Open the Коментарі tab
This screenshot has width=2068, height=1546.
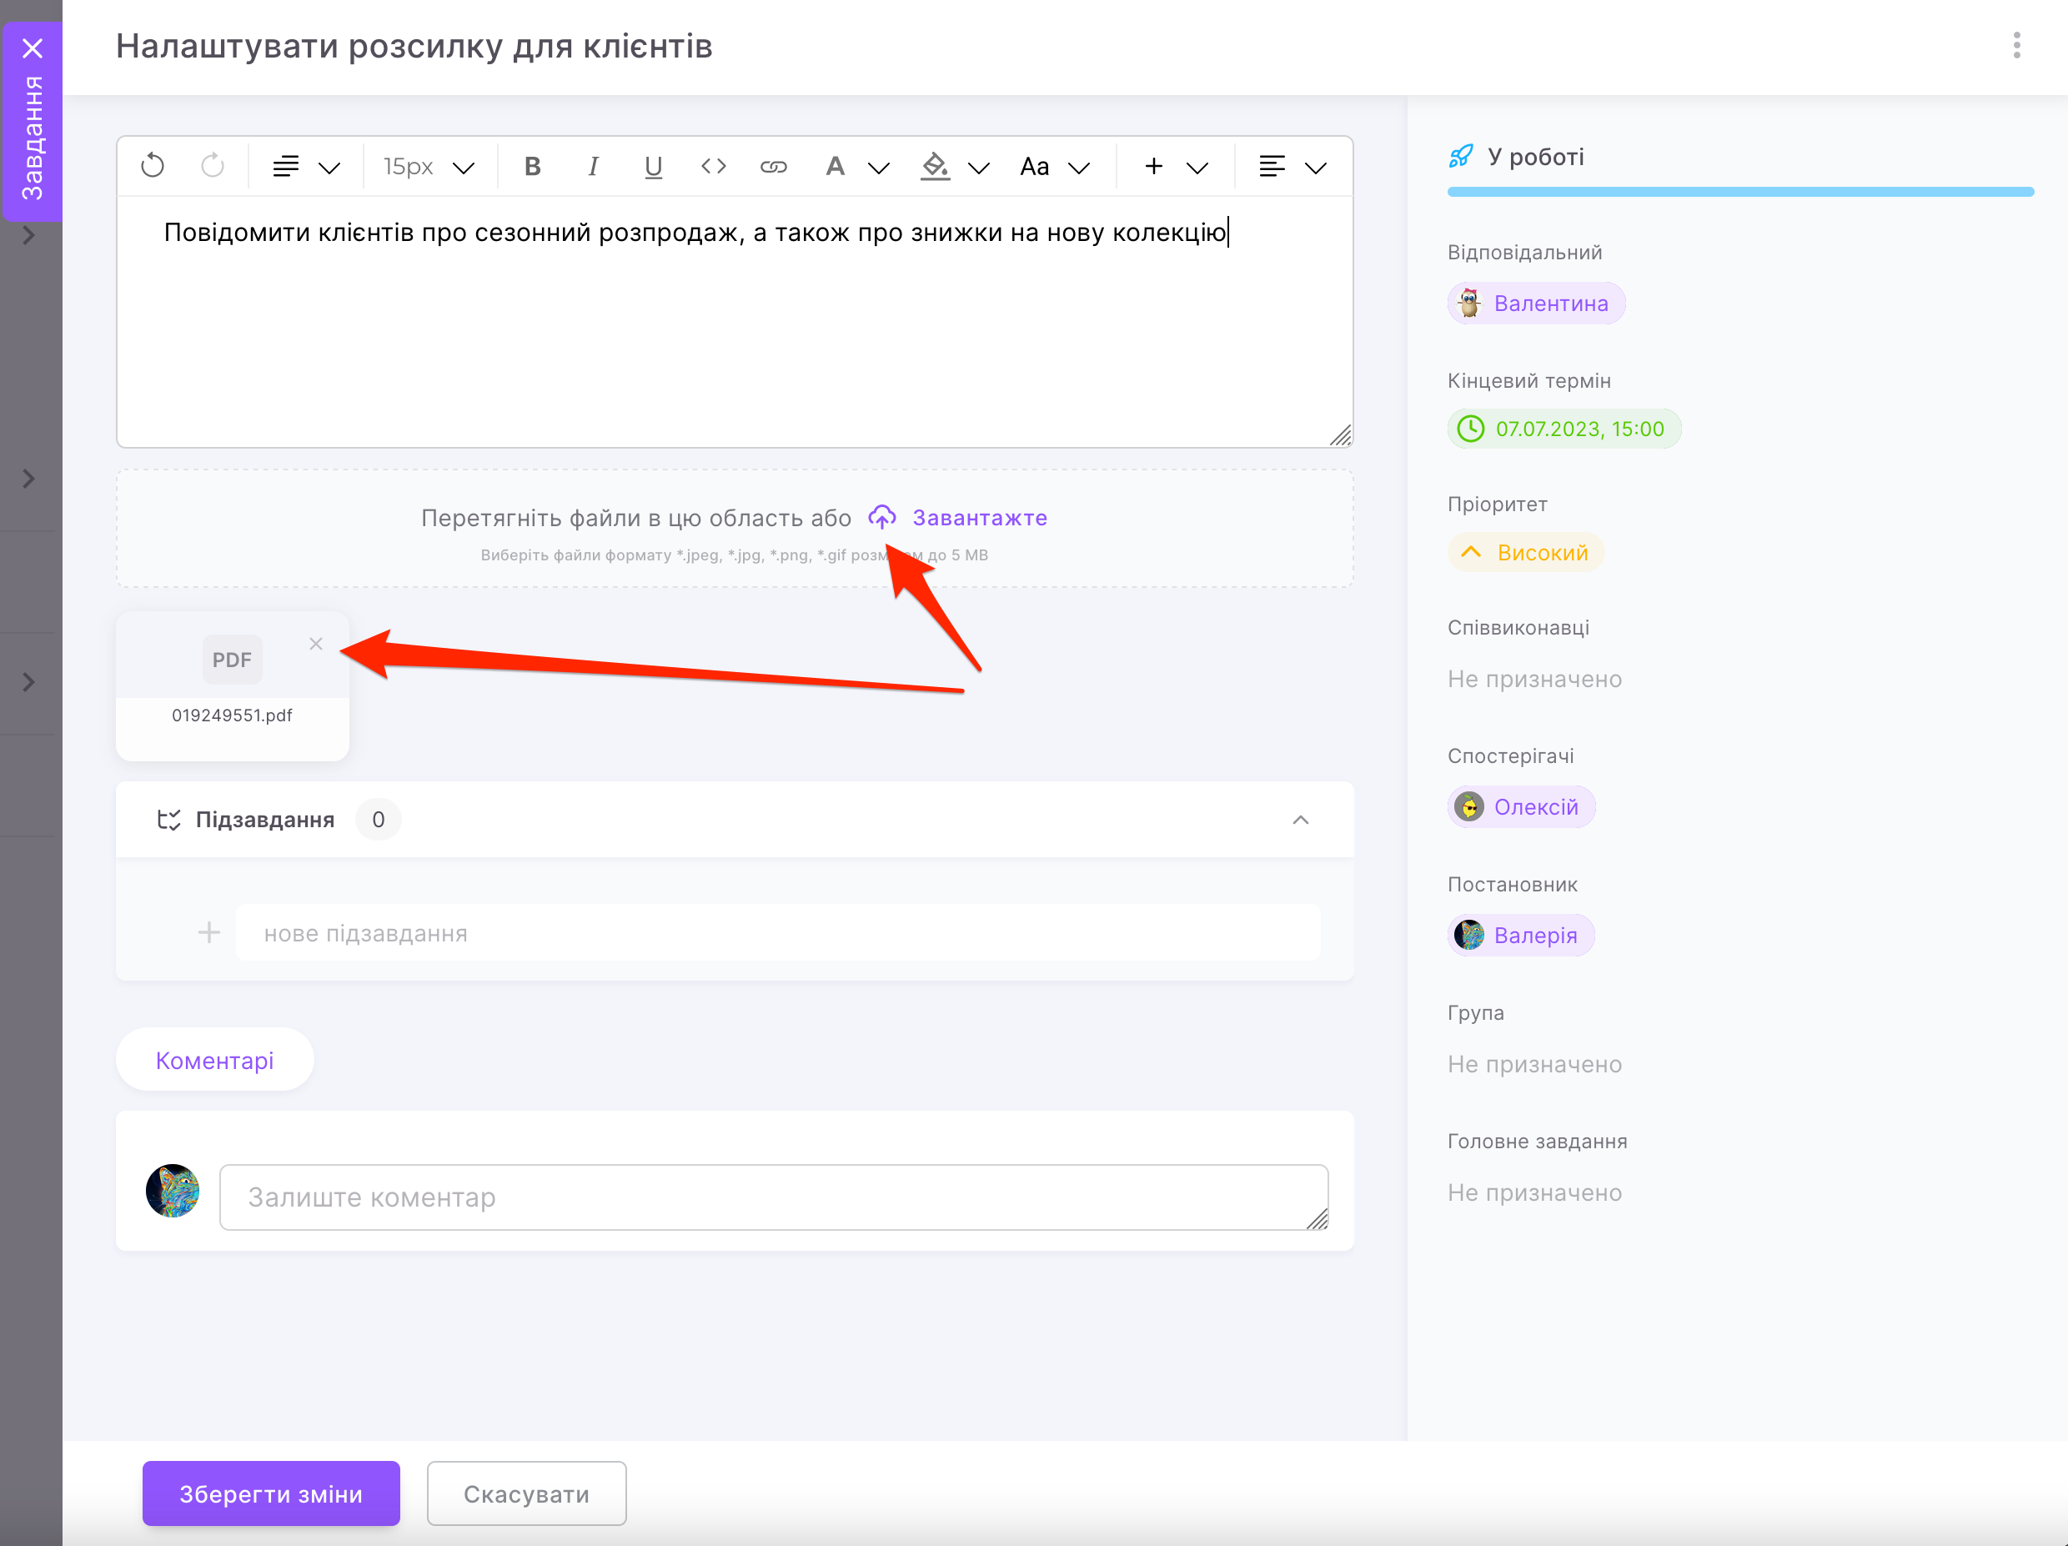[214, 1060]
